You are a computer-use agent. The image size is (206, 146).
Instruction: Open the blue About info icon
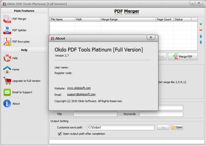[7, 104]
